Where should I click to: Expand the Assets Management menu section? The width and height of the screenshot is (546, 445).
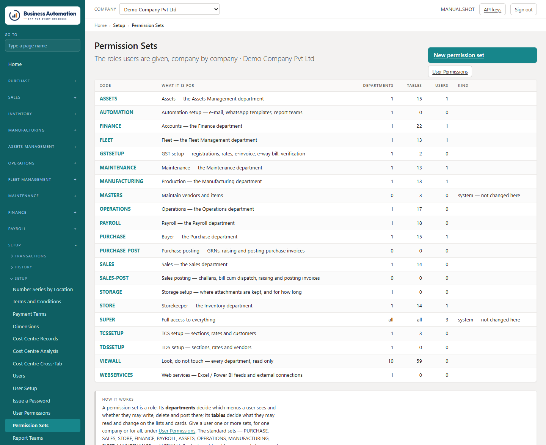click(42, 147)
